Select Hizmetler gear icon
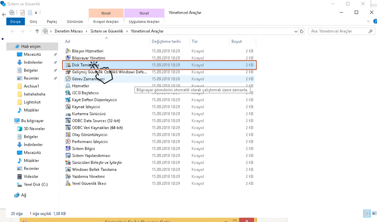 pos(68,86)
